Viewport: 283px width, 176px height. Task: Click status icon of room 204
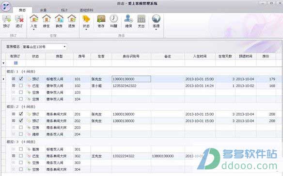click(29, 134)
